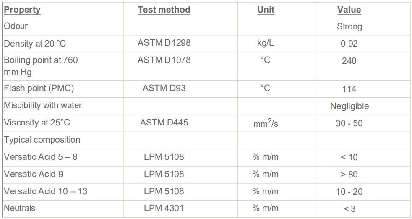Select the Density at 20 °C cell

[x=34, y=43]
